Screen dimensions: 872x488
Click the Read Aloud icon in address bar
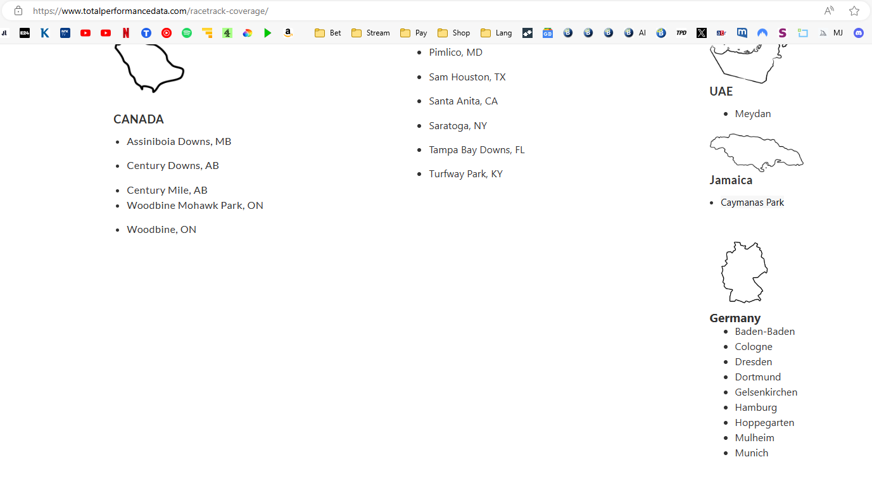click(x=829, y=11)
